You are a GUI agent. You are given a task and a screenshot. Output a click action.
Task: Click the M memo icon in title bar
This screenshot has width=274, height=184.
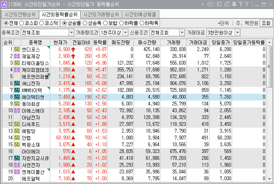point(210,4)
